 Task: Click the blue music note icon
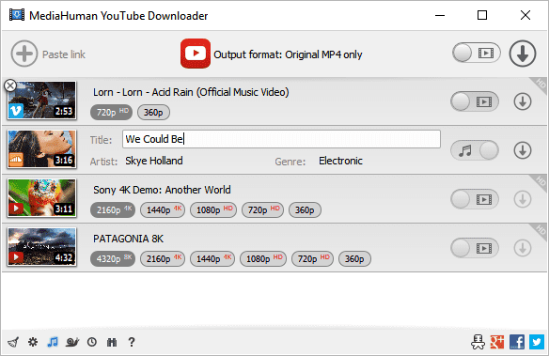53,342
